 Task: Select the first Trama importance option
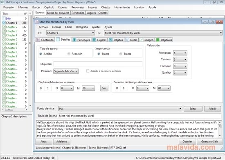(x=99, y=54)
